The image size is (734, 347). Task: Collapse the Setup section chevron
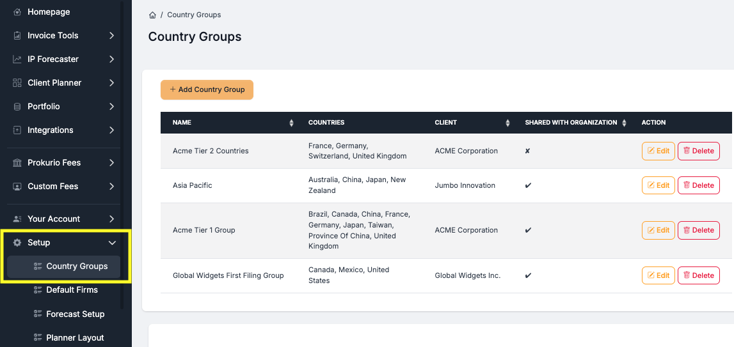tap(112, 243)
